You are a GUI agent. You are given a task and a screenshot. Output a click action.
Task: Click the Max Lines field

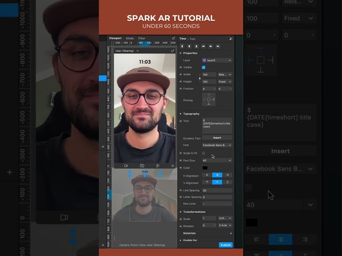(x=217, y=204)
